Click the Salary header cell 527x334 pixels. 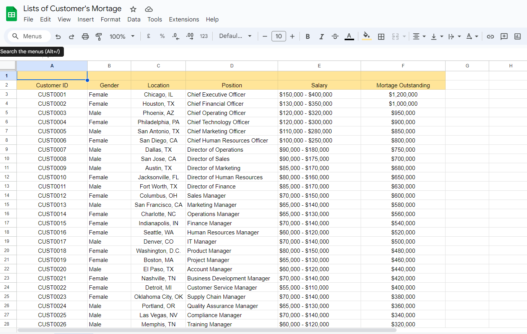pos(319,85)
